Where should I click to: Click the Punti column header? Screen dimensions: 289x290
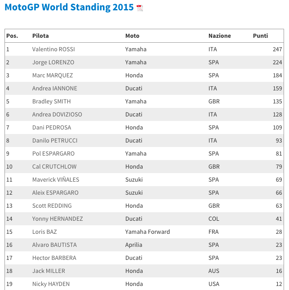click(x=260, y=36)
